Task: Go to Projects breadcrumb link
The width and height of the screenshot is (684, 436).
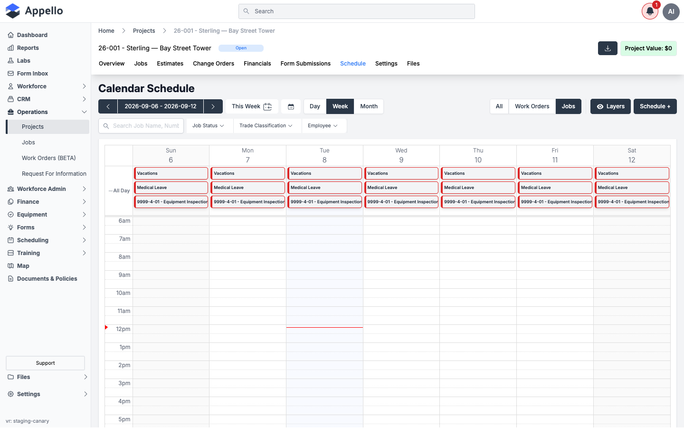Action: 144,31
